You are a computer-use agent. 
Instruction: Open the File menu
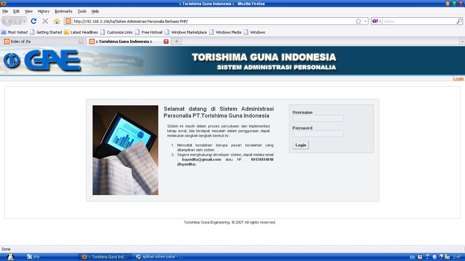tap(5, 11)
